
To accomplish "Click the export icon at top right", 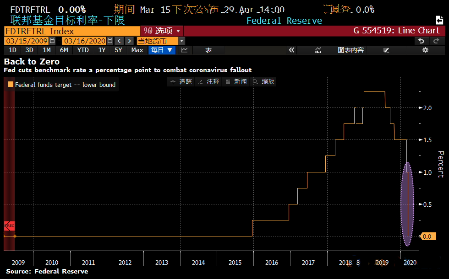I will click(x=440, y=20).
